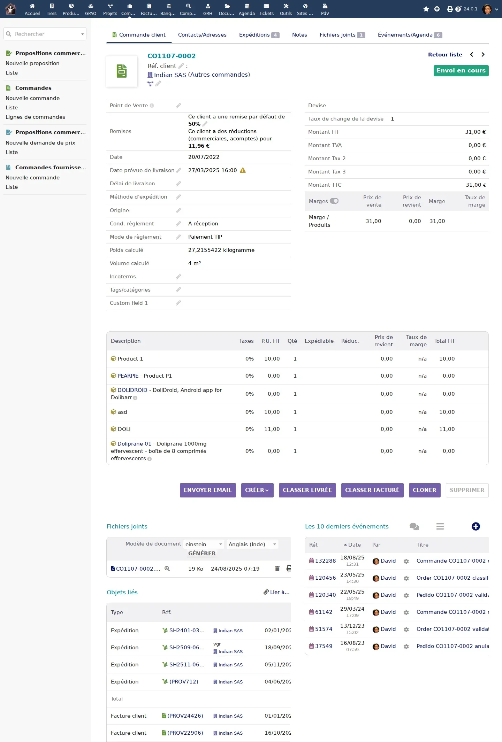The width and height of the screenshot is (502, 742).
Task: Click the GÉNÉRER document button
Action: coord(202,554)
